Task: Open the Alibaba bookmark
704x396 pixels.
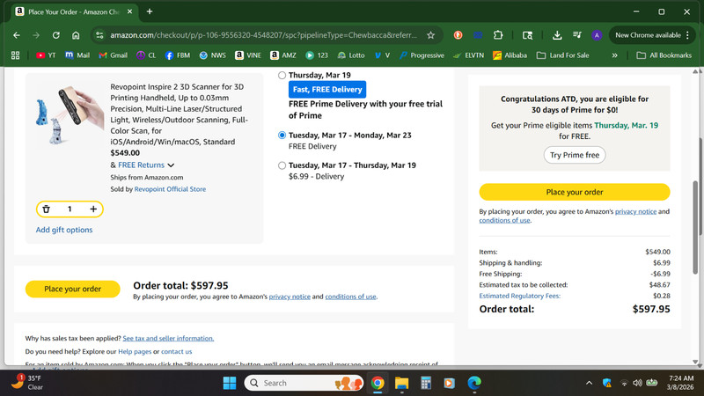Action: click(510, 55)
